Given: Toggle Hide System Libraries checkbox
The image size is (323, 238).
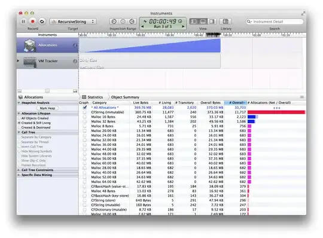Looking at the screenshot, I should (19, 156).
